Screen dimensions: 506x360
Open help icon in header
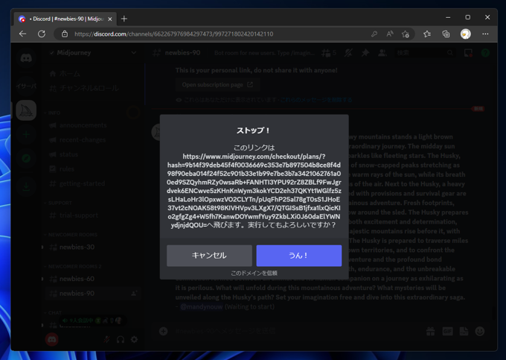tap(485, 53)
